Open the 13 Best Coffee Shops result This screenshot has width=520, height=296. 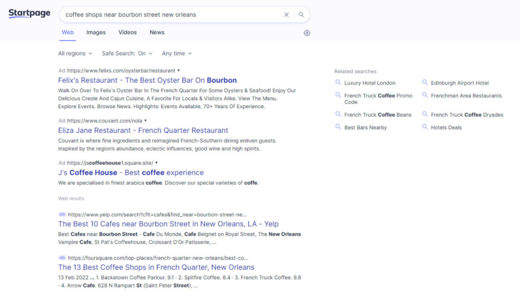point(156,267)
